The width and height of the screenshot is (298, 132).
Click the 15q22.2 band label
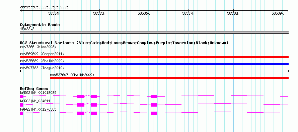click(27, 29)
